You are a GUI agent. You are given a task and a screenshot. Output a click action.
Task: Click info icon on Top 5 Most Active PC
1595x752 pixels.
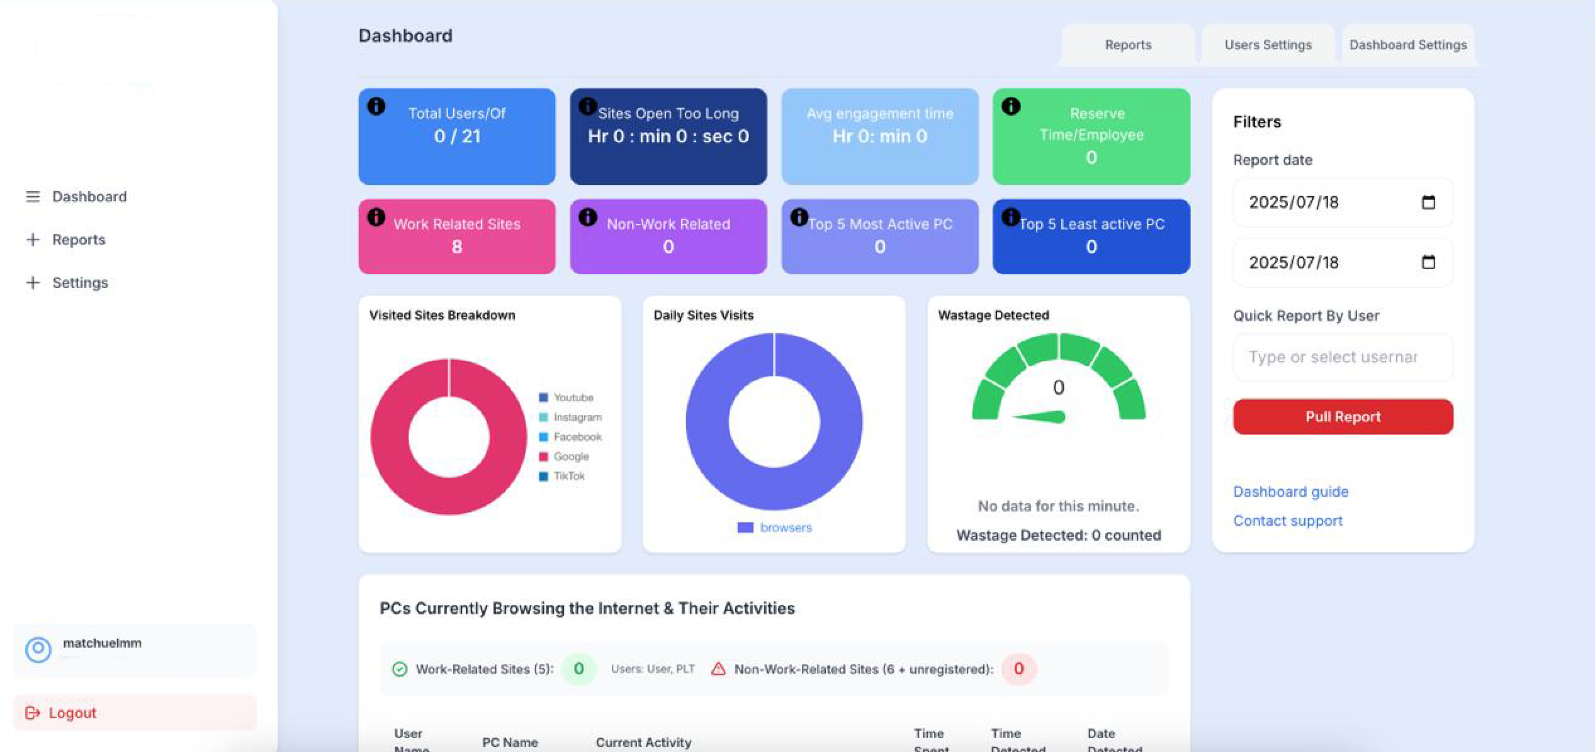click(799, 217)
